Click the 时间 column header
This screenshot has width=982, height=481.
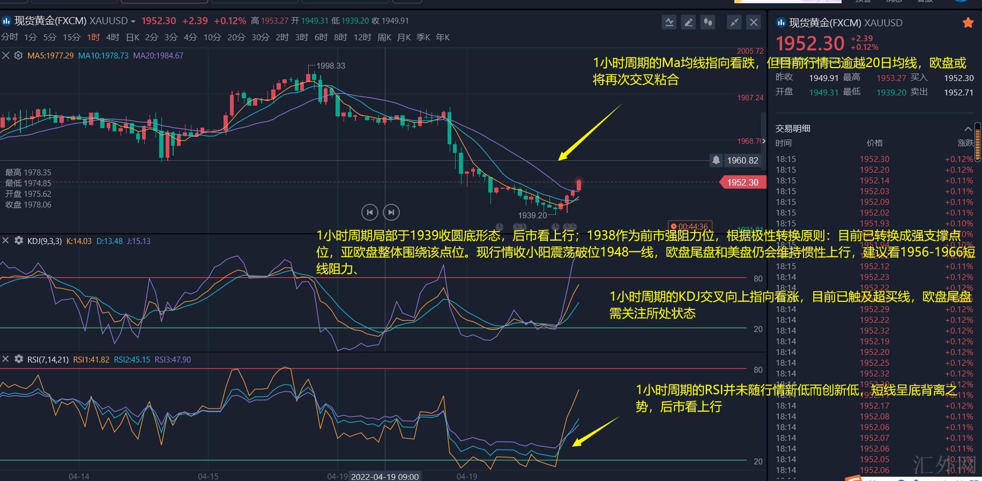783,143
